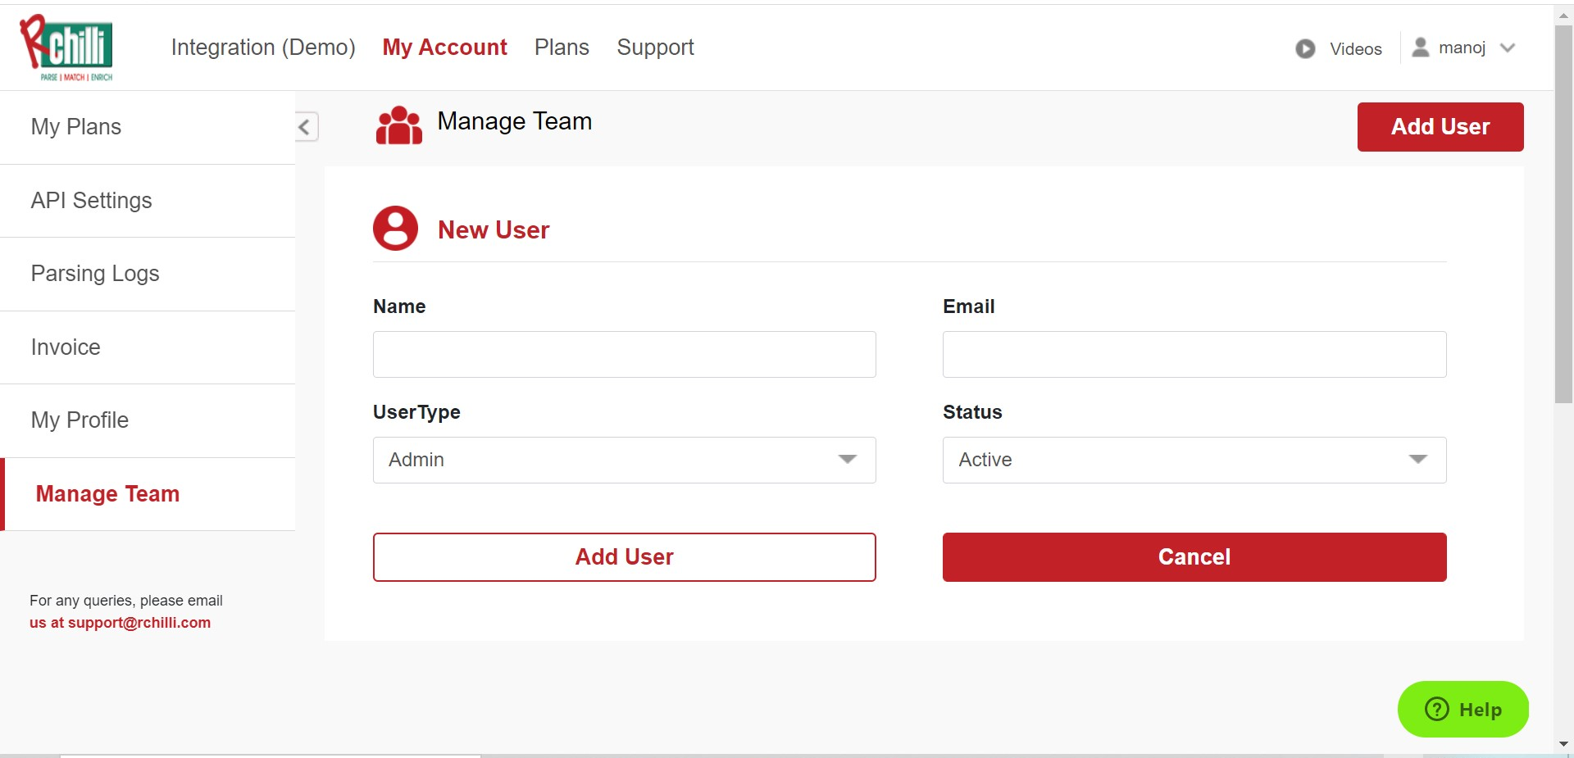The height and width of the screenshot is (758, 1574).
Task: Submit the form with outlined Add User button
Action: 624,557
